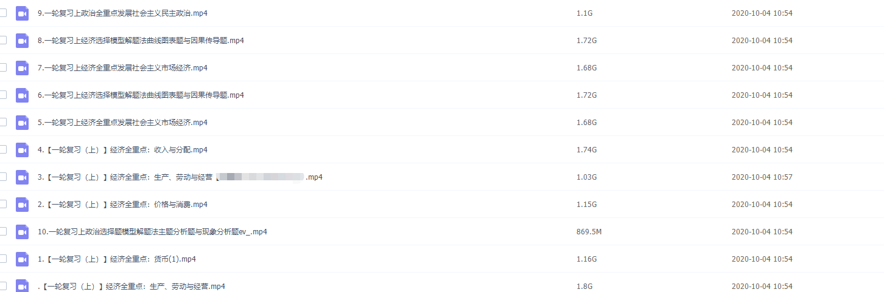Click video icon for file 7 市场经济
This screenshot has width=884, height=292.
23,68
